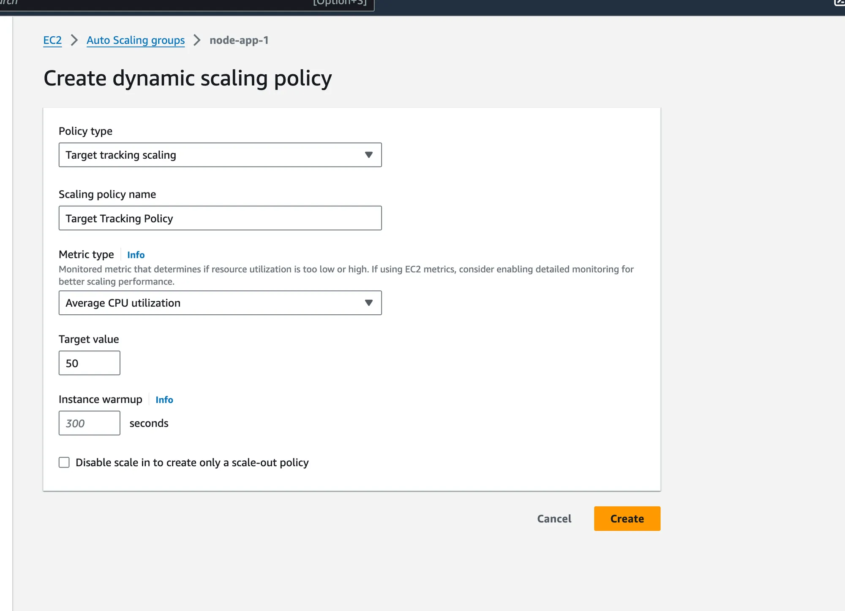The width and height of the screenshot is (845, 611).
Task: Click arrow icon on Metric type selector
Action: point(368,303)
